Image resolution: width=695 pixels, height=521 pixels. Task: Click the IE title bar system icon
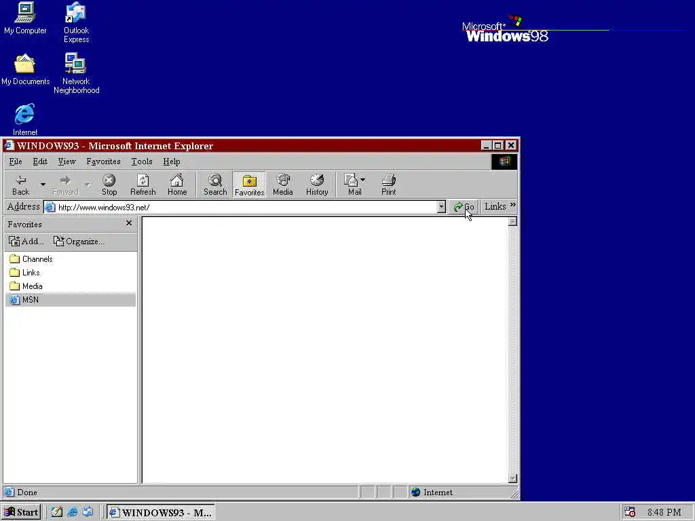10,145
